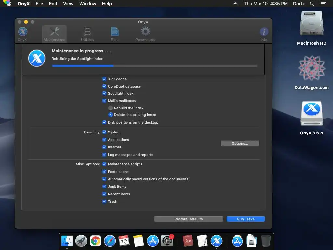Open System Preferences with update badge
The width and height of the screenshot is (333, 250).
coord(167,241)
